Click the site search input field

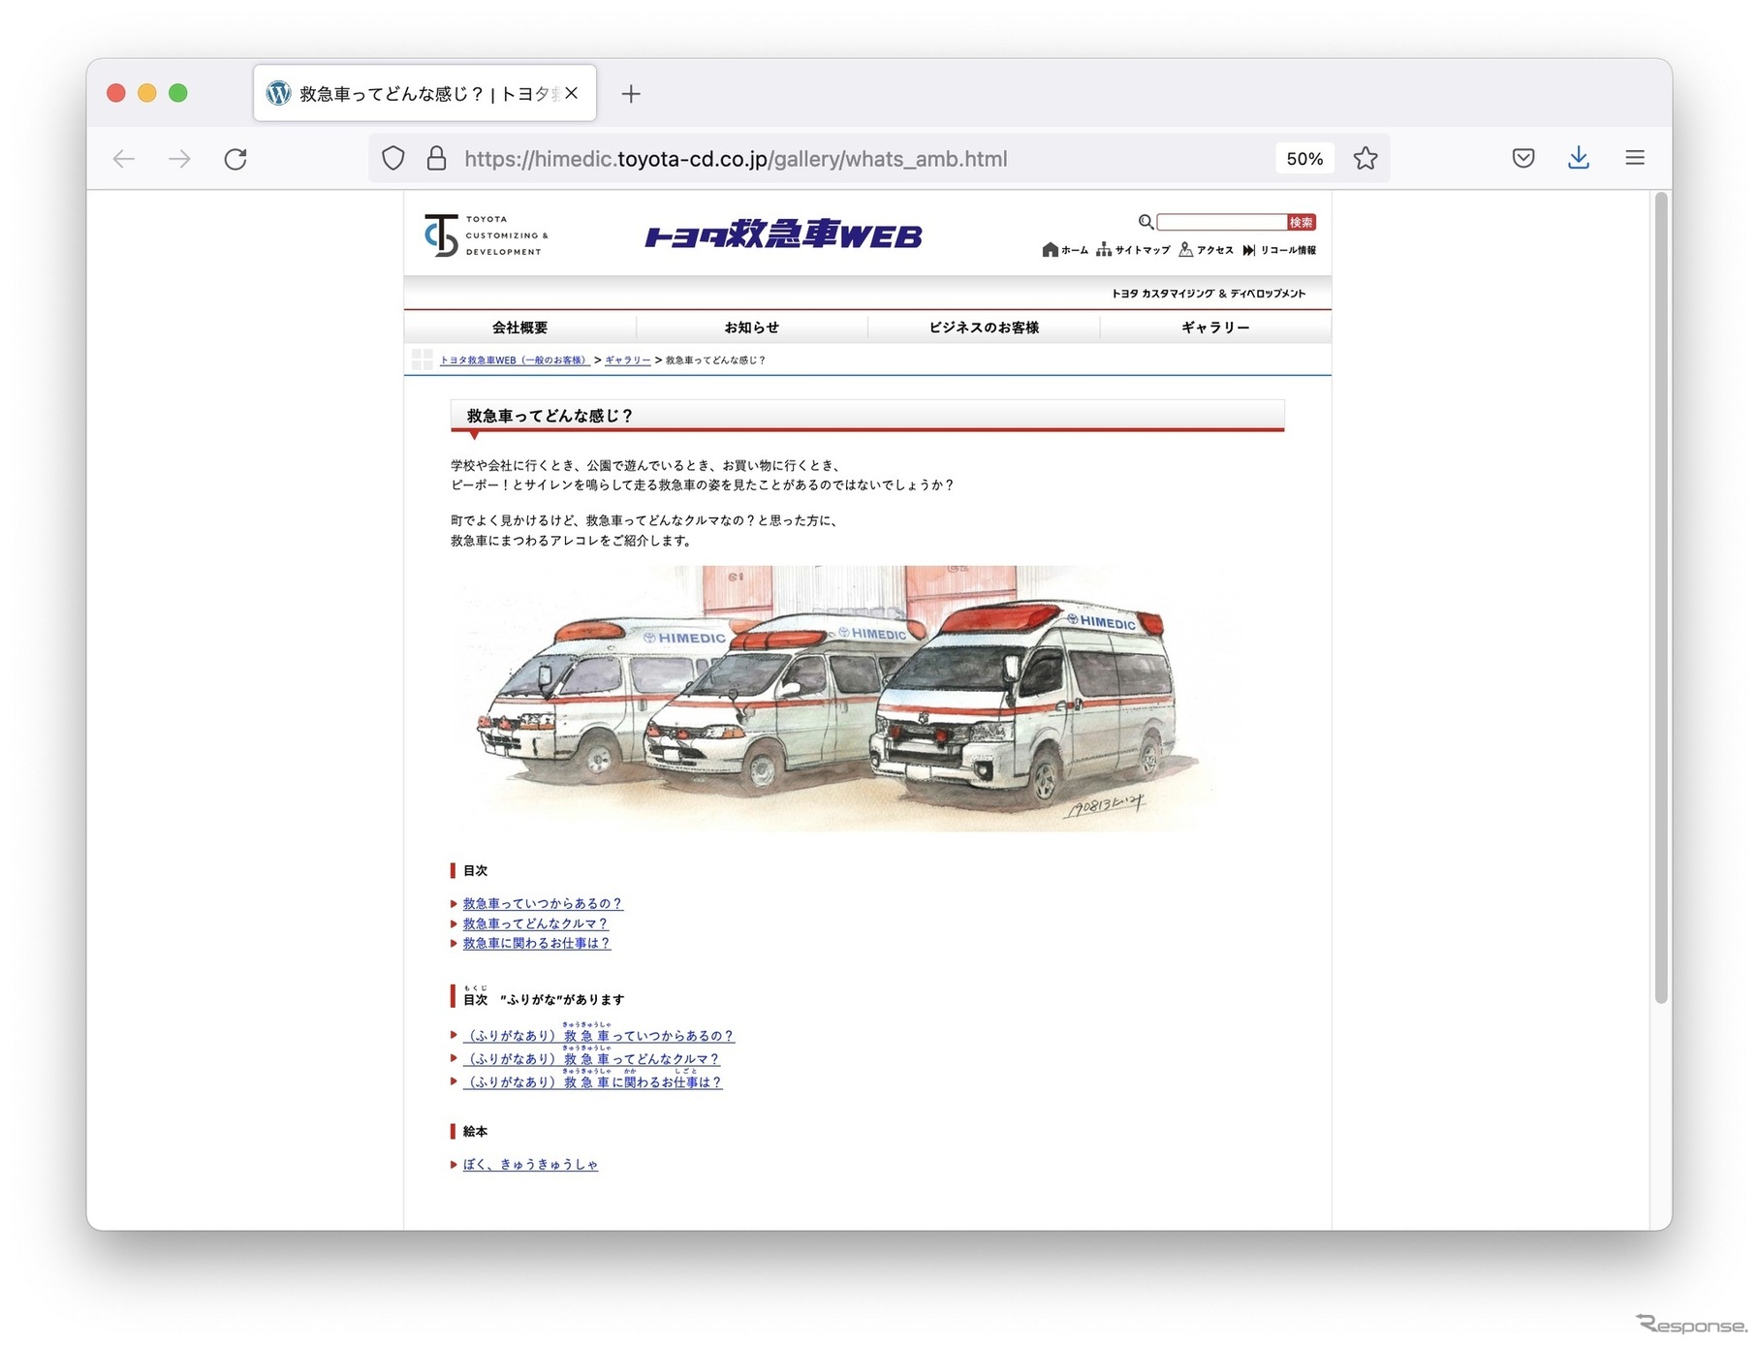coord(1221,223)
